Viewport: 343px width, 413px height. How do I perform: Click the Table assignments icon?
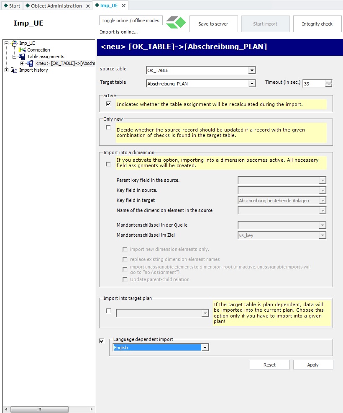point(22,57)
